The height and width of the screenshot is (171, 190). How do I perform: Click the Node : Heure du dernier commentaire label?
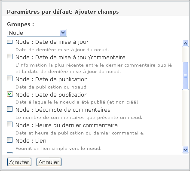(x=67, y=125)
